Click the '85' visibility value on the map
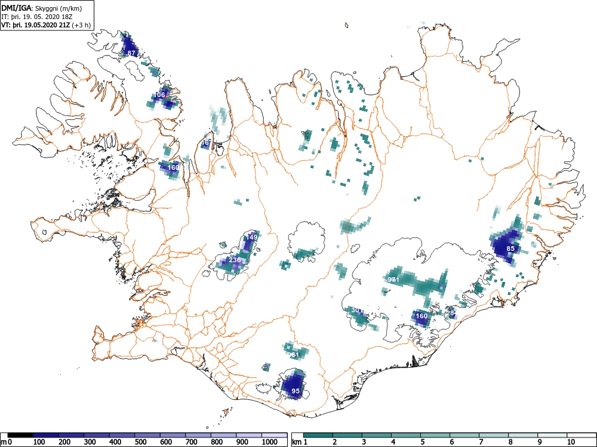Image resolution: width=597 pixels, height=447 pixels. coord(510,249)
